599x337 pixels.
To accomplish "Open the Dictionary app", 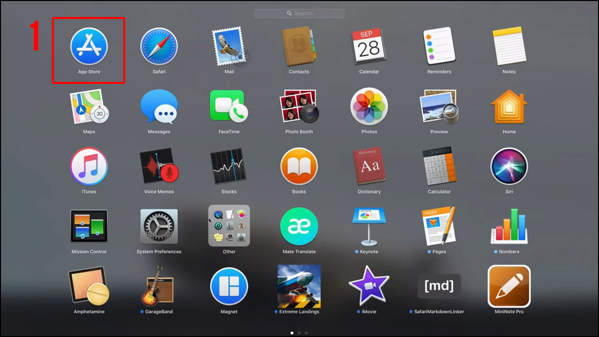I will click(x=369, y=166).
